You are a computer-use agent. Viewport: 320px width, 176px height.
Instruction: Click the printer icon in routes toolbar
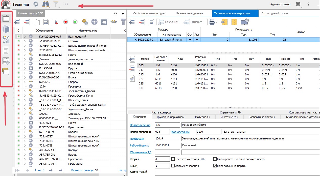pos(212,22)
